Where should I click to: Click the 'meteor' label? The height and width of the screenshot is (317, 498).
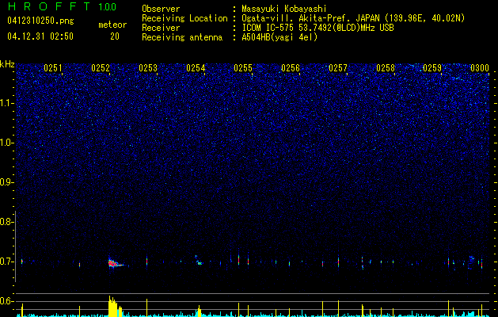112,25
